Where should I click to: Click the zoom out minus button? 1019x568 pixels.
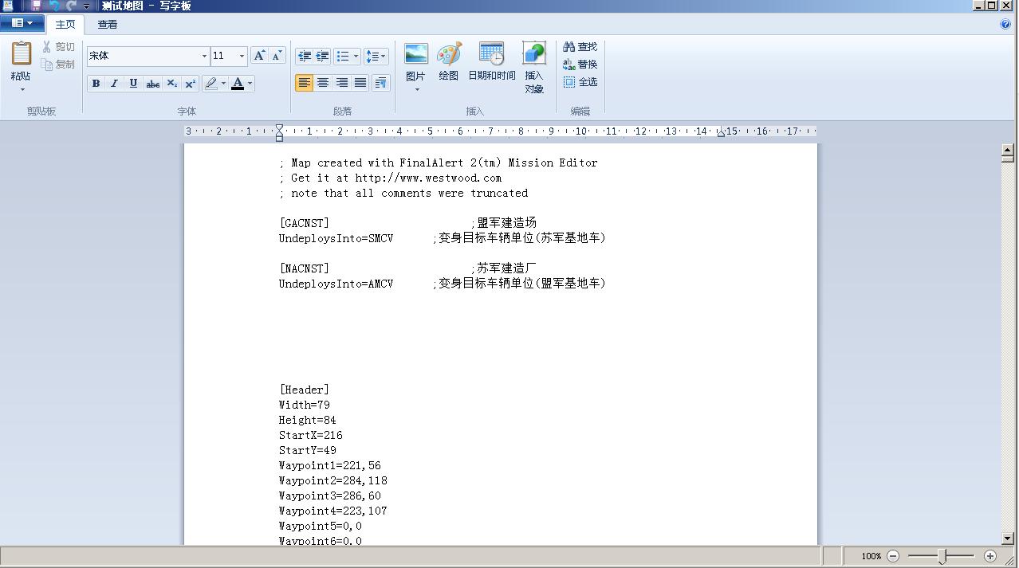[x=893, y=556]
